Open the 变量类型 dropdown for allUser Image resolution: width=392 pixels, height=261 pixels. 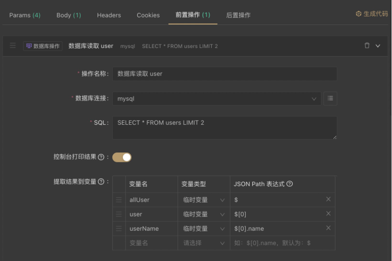pyautogui.click(x=204, y=200)
